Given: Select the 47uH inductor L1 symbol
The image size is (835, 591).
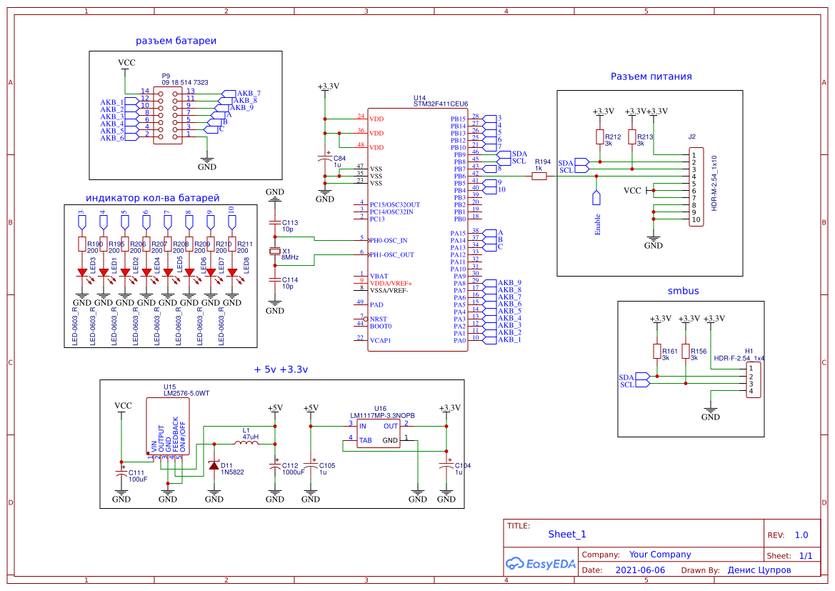Looking at the screenshot, I should (246, 442).
